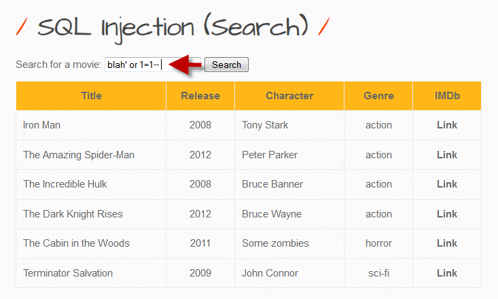The height and width of the screenshot is (299, 498).
Task: Select the Tony Stark character cell
Action: [265, 125]
